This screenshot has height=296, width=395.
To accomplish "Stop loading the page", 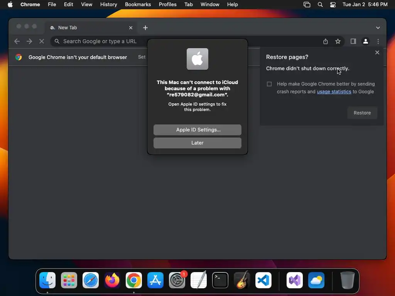I will pos(42,41).
